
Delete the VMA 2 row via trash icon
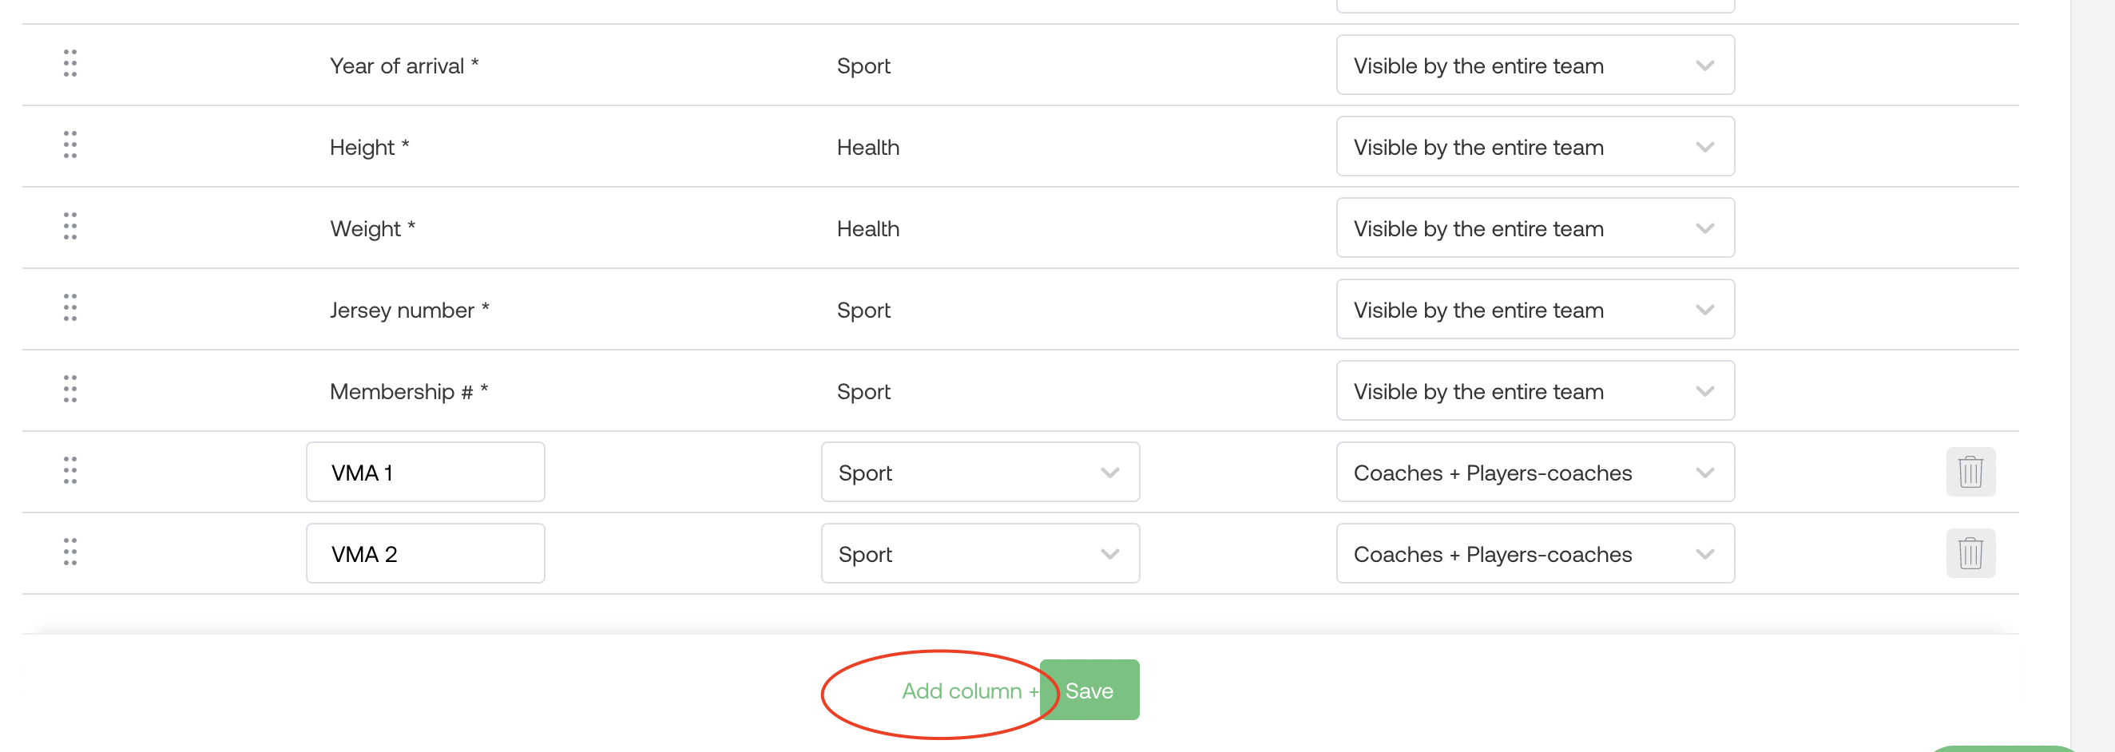point(1970,553)
